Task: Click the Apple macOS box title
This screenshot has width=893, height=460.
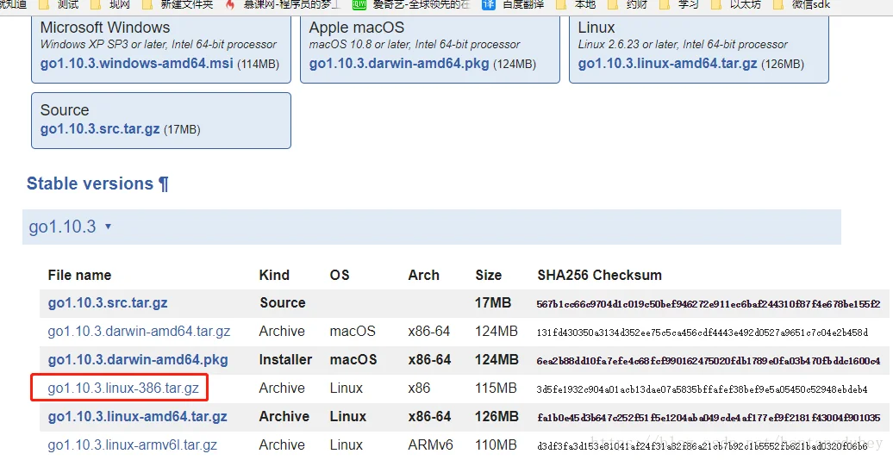Action: tap(357, 28)
